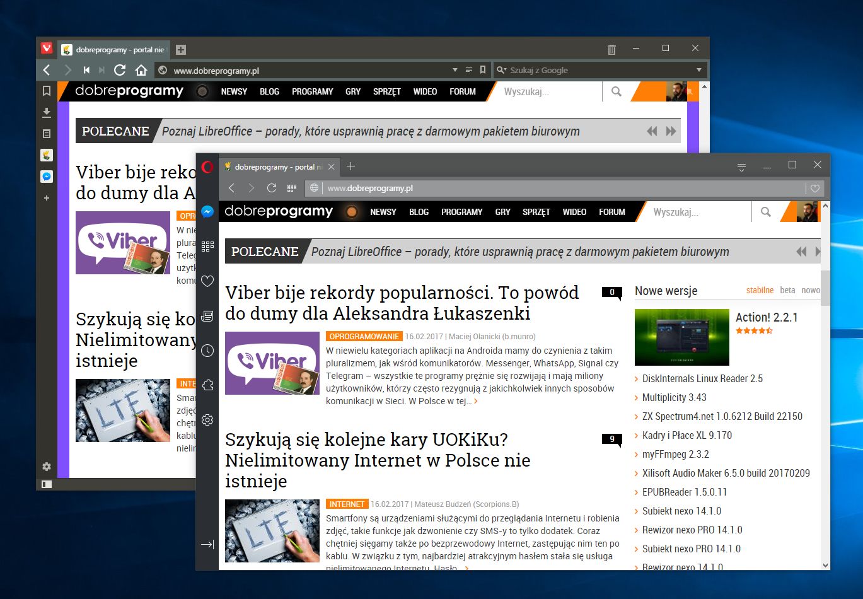Switch to the beta versions tab
This screenshot has height=599, width=863.
787,290
